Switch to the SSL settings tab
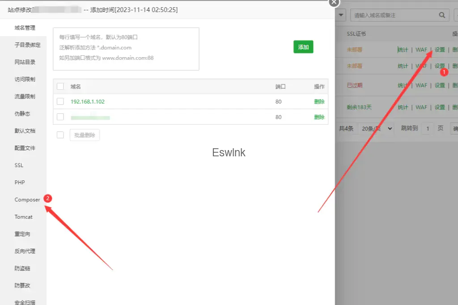The image size is (458, 305). pyautogui.click(x=19, y=165)
